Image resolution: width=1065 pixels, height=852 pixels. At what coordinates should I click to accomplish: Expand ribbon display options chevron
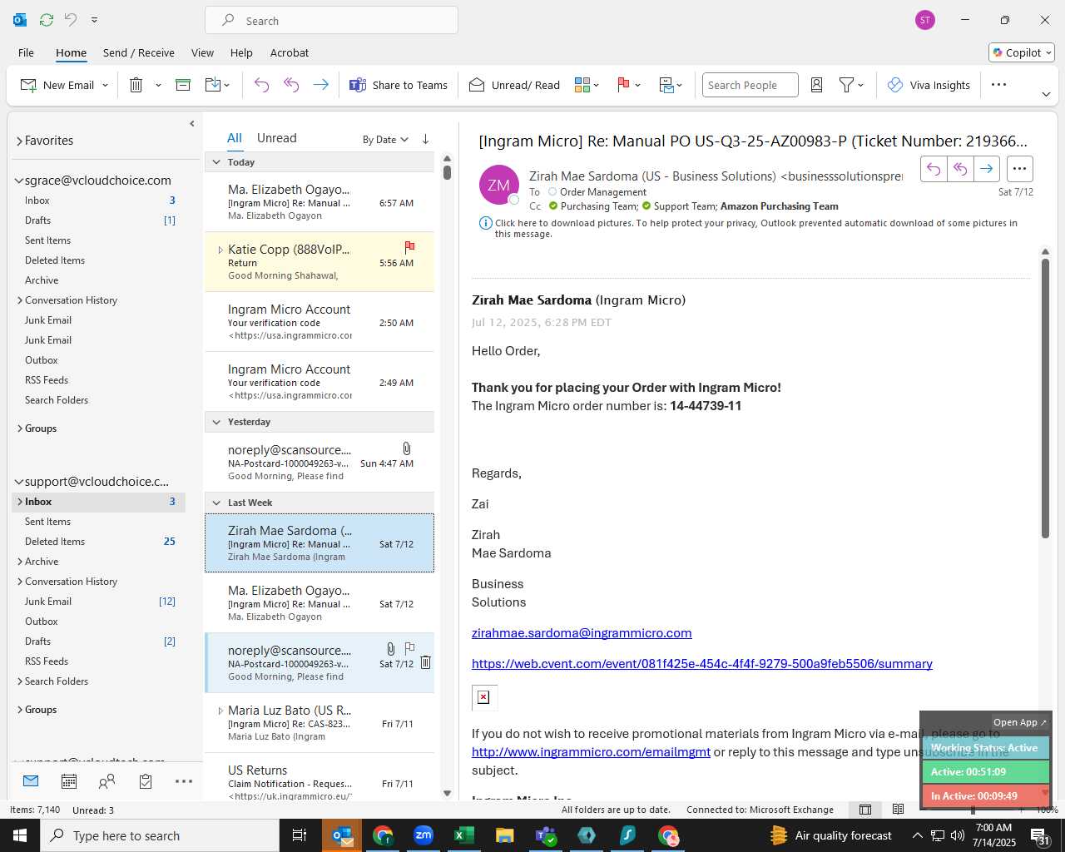(x=1046, y=94)
